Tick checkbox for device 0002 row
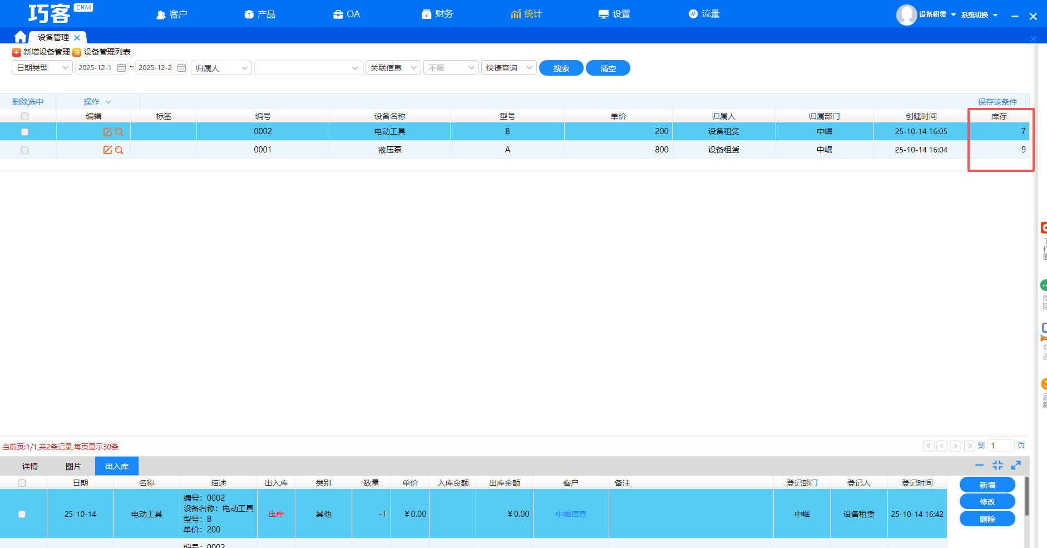 coord(24,132)
